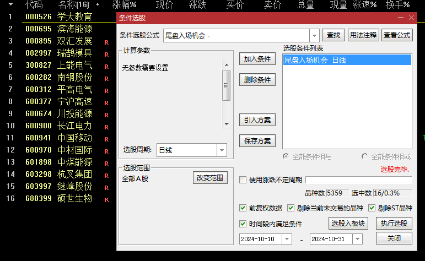Click the R marker beside 双汇发展
This screenshot has width=425, height=261.
(x=106, y=42)
